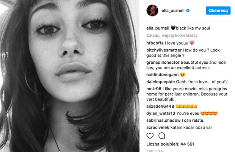Open comments using the speech bubble icon
This screenshot has height=152, width=235.
[x=162, y=135]
